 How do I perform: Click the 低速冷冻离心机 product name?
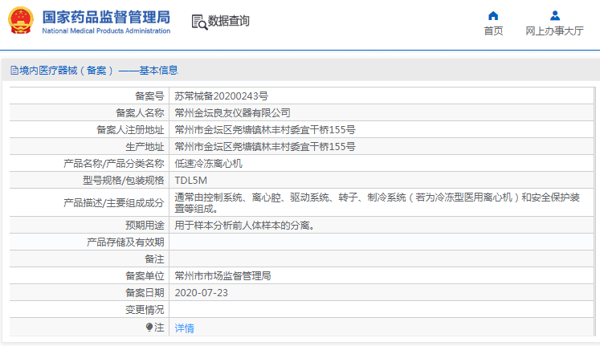209,163
